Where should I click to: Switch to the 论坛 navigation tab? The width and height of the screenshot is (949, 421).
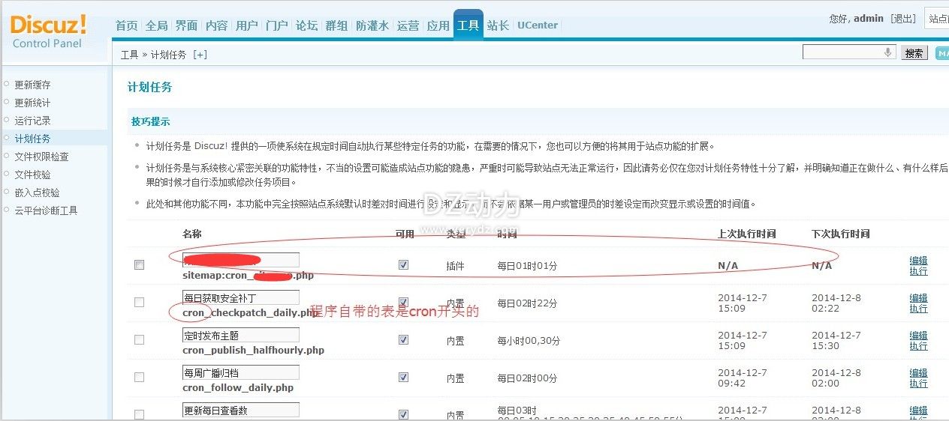tap(306, 25)
